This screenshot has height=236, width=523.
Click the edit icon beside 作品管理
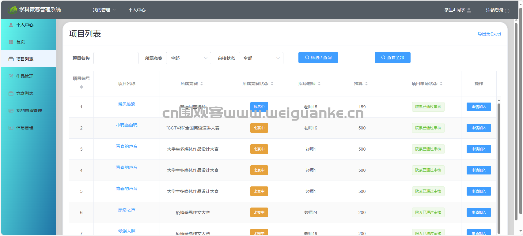[x=11, y=76]
